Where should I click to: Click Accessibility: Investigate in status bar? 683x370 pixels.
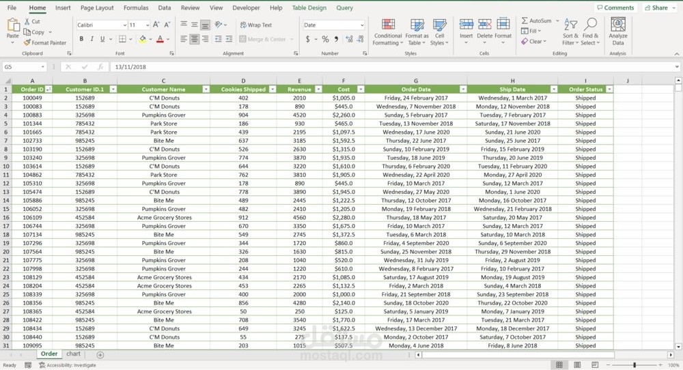click(x=68, y=365)
